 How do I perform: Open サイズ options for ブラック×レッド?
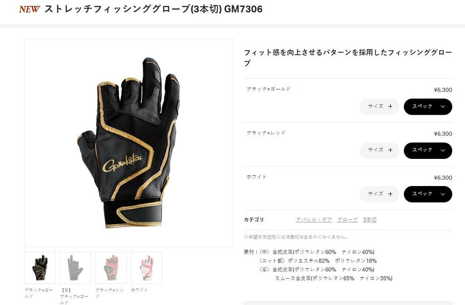click(380, 151)
